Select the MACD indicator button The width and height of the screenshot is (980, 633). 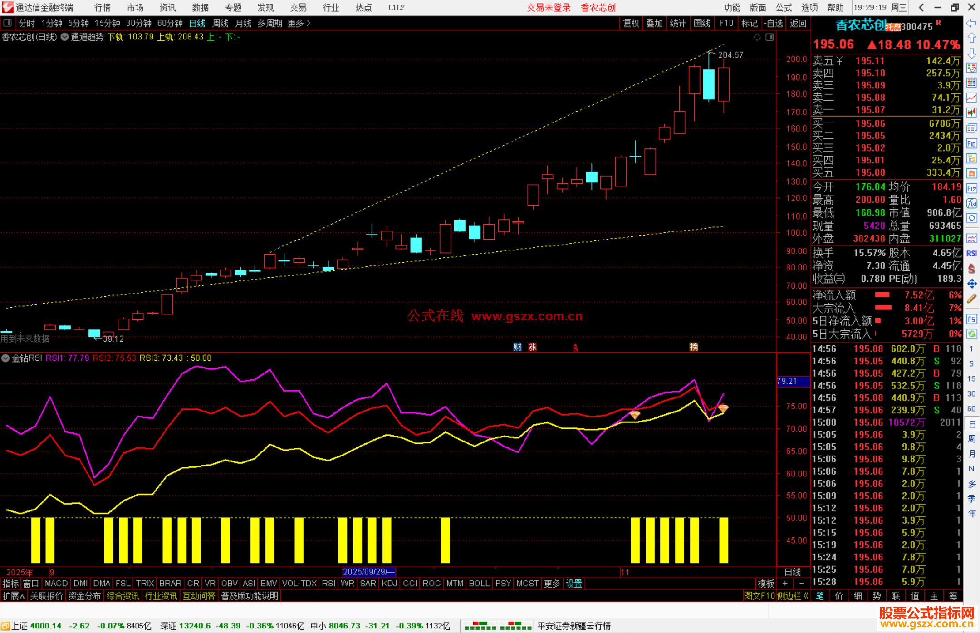point(56,584)
